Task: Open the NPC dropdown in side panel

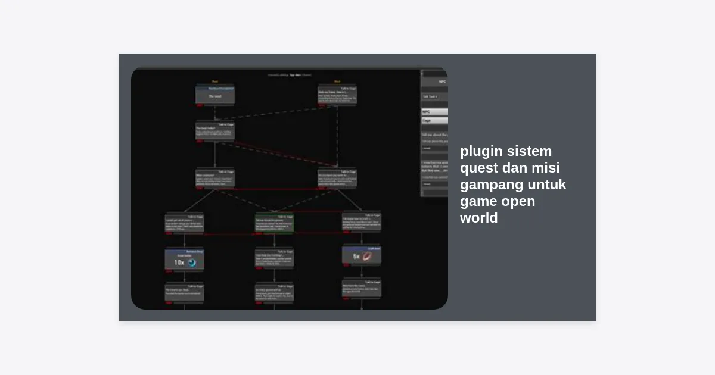Action: coord(435,111)
